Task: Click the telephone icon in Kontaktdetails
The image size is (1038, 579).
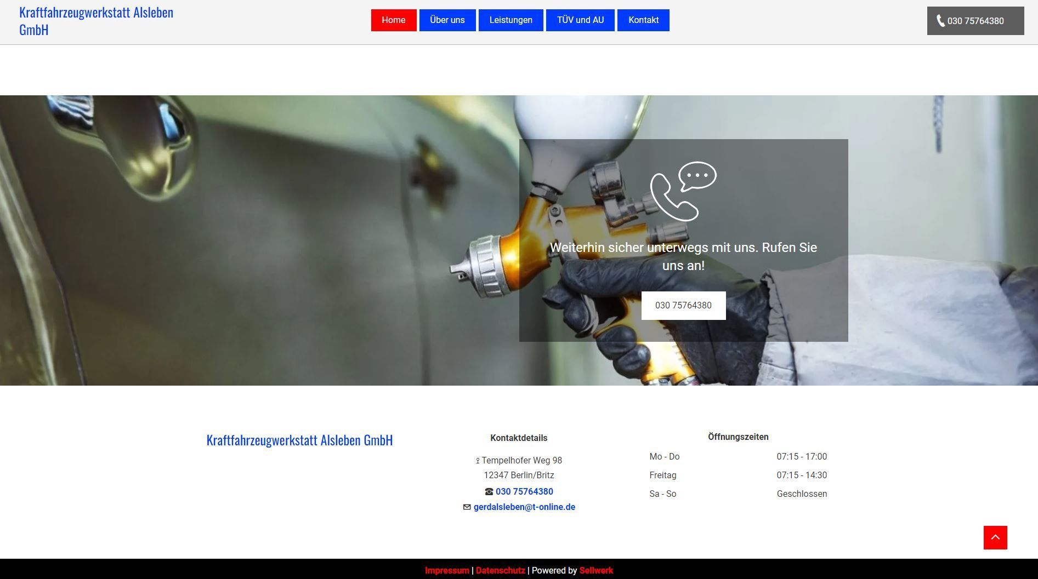Action: (x=489, y=492)
